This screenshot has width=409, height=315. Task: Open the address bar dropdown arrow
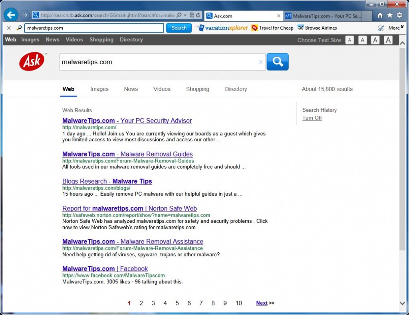[x=185, y=15]
